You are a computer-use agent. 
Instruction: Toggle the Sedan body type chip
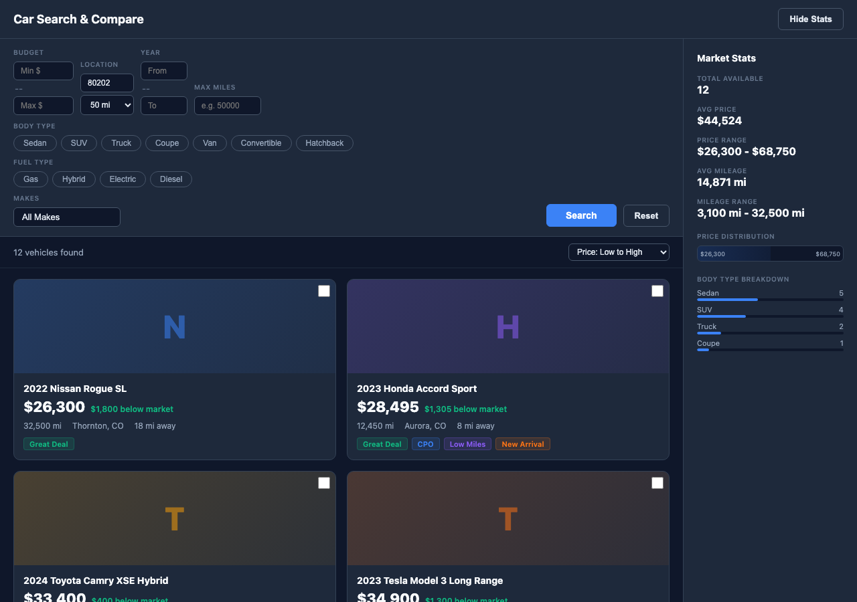[35, 143]
